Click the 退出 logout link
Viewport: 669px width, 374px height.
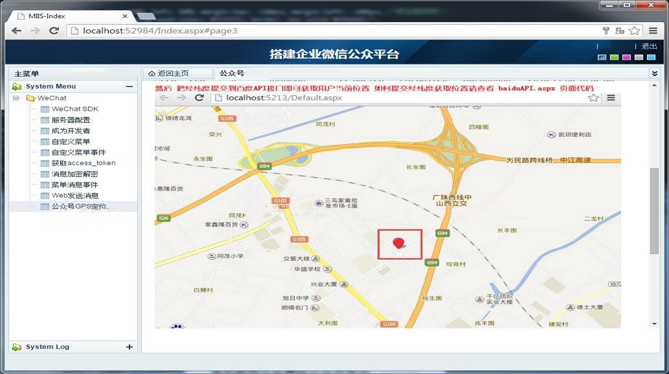pos(649,46)
